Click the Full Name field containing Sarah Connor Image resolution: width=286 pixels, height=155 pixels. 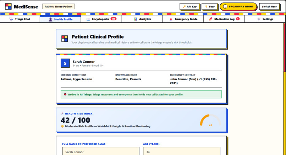pyautogui.click(x=101, y=151)
